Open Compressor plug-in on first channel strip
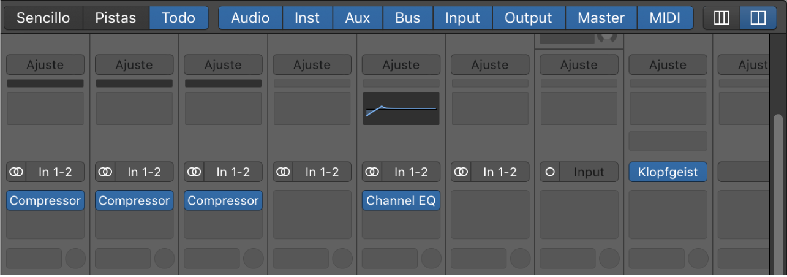787x277 pixels. click(45, 200)
